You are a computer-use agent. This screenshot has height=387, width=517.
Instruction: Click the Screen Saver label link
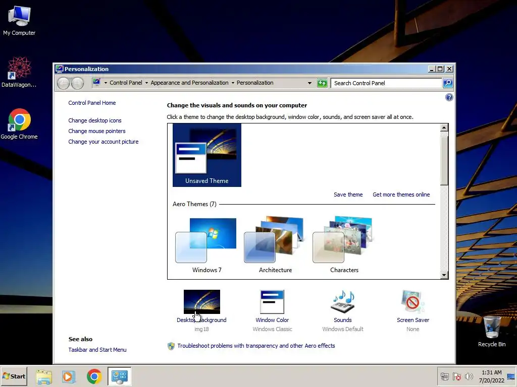click(413, 320)
